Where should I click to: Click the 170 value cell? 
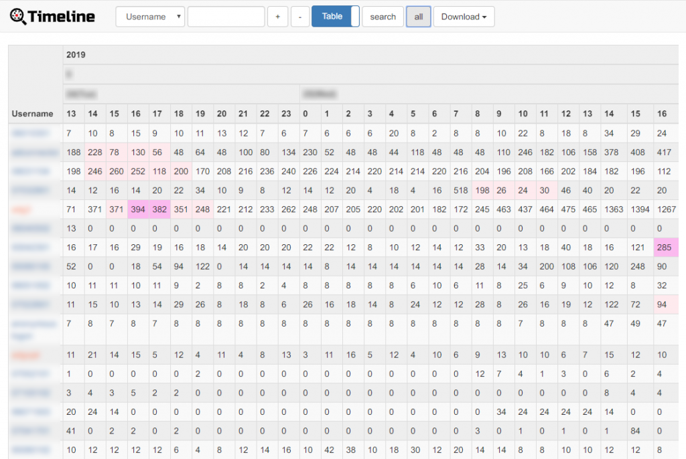point(202,171)
